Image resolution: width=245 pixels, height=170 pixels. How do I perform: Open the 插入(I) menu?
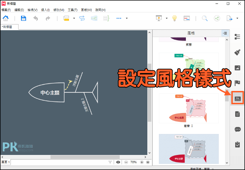point(45,10)
